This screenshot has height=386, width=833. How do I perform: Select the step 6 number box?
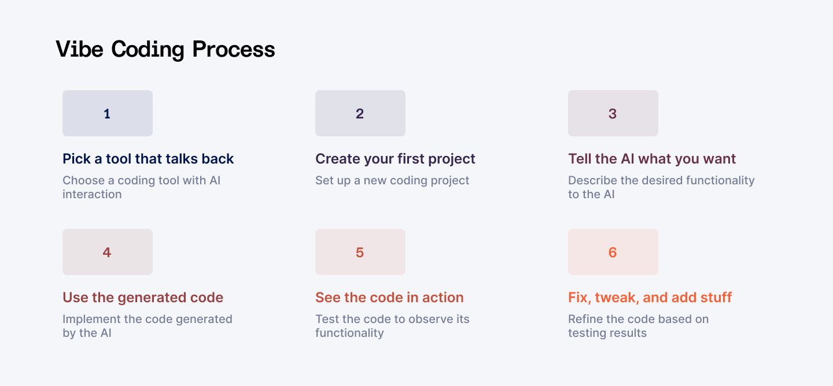pos(613,252)
